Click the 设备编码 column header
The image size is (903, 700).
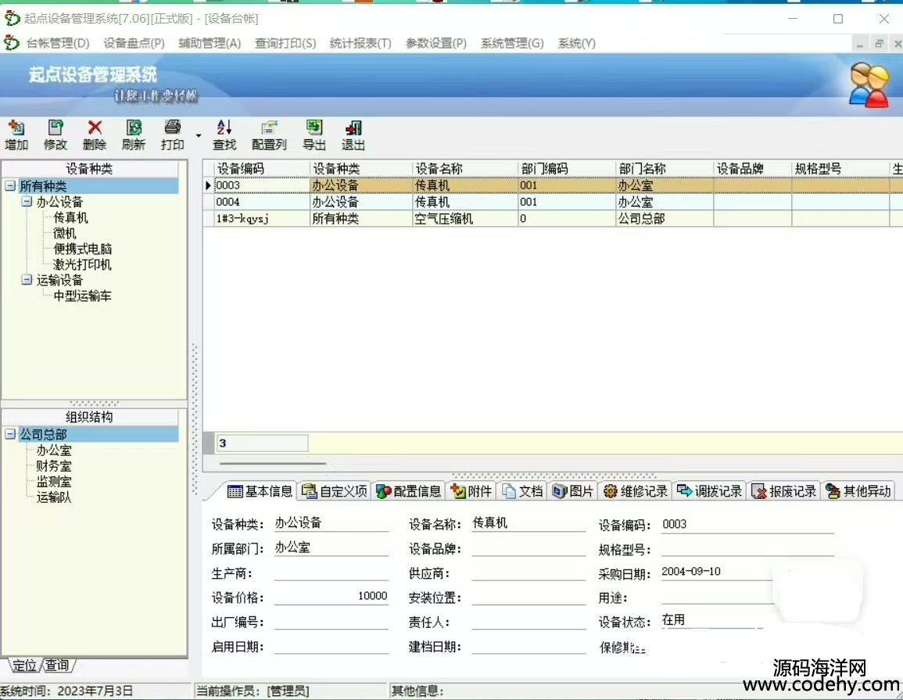click(261, 168)
